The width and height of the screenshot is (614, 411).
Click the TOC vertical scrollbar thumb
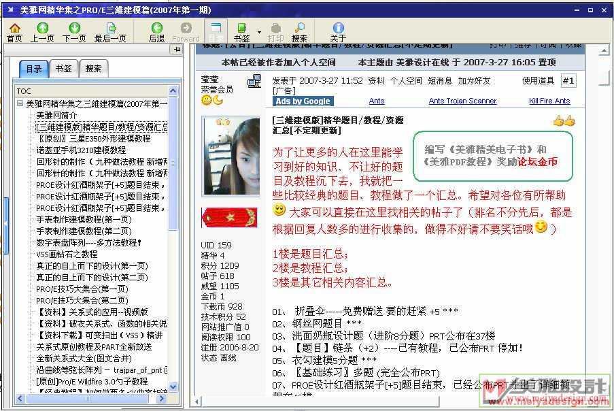tap(173, 163)
